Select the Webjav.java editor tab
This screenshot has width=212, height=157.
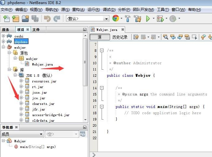[x=107, y=30]
